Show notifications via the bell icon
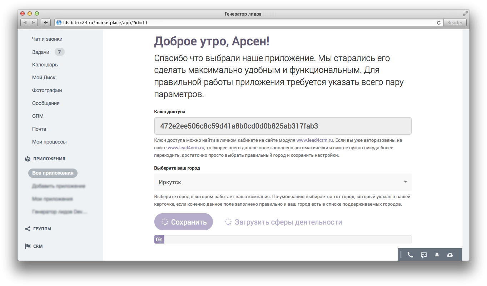 coord(437,255)
